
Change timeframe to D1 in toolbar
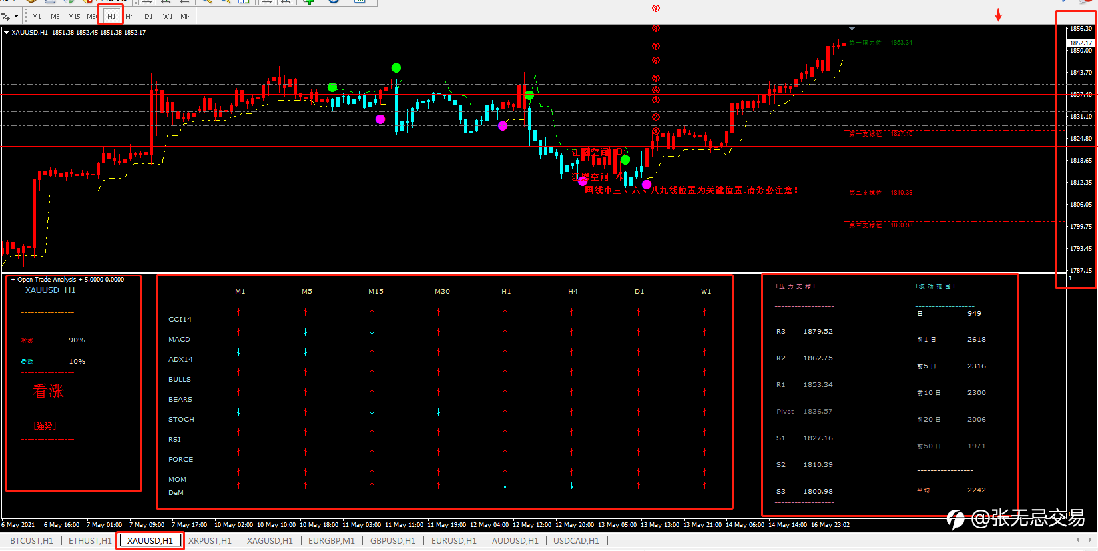pyautogui.click(x=148, y=16)
